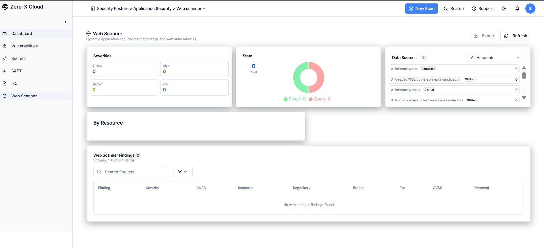Open Dashboard in the sidebar
544x248 pixels.
(36, 33)
